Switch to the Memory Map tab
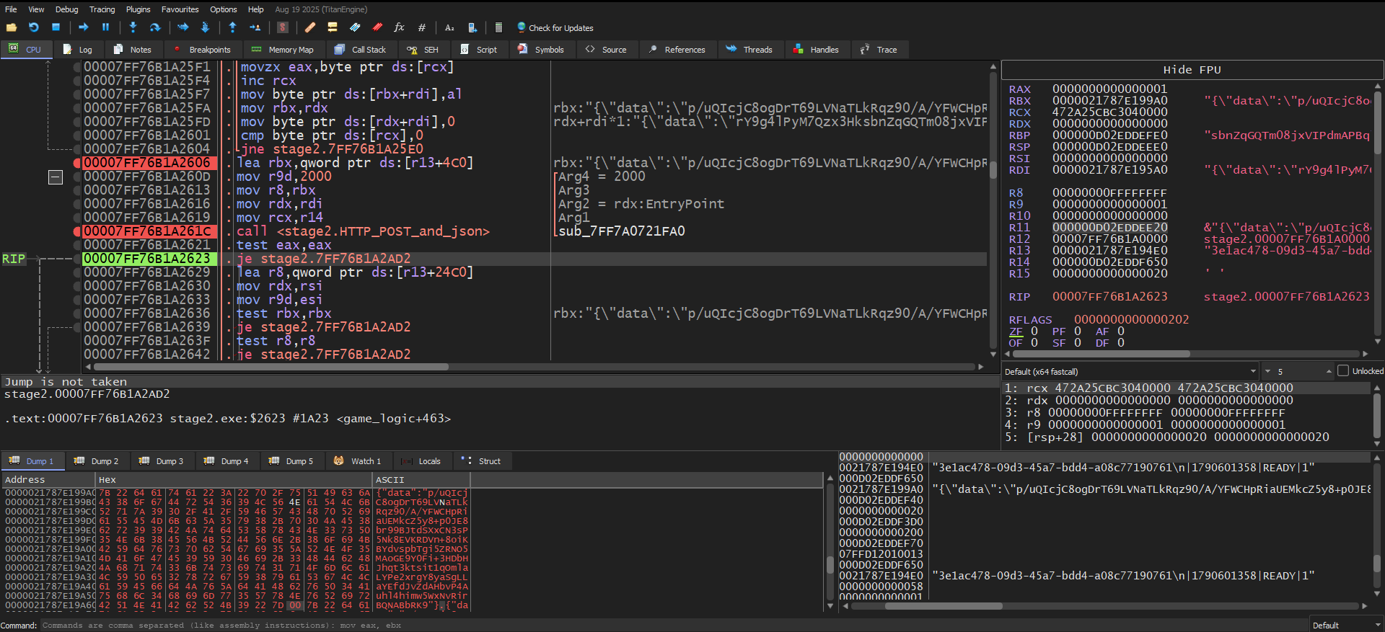This screenshot has height=632, width=1385. pyautogui.click(x=283, y=50)
